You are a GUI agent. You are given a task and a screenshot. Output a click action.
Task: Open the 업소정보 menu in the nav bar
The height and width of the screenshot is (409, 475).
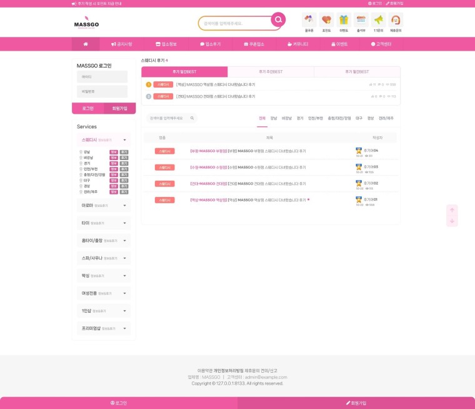point(166,44)
